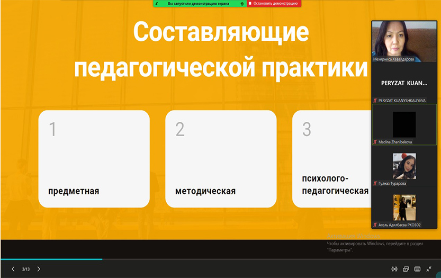
Task: Select Madina Zhanibekova's video tile
Action: (x=404, y=124)
